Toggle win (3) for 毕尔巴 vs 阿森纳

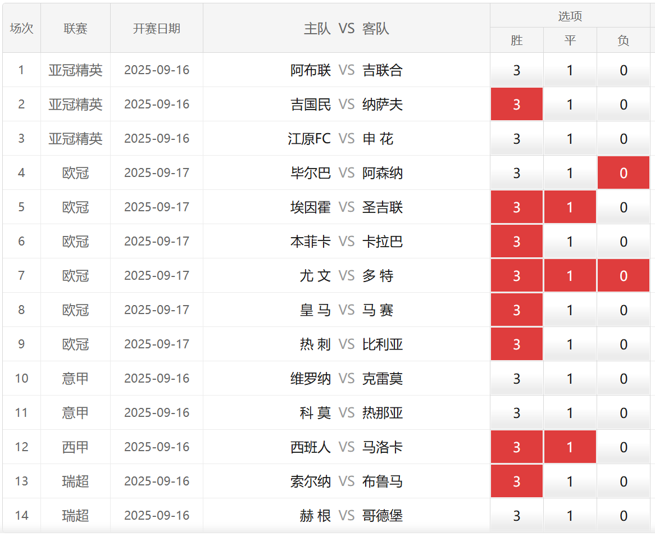(517, 173)
